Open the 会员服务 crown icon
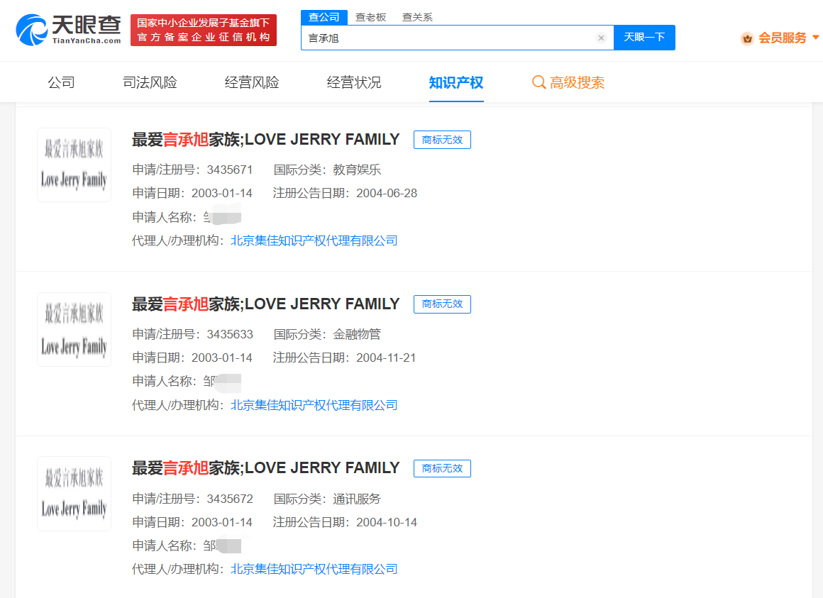Image resolution: width=823 pixels, height=598 pixels. 747,38
